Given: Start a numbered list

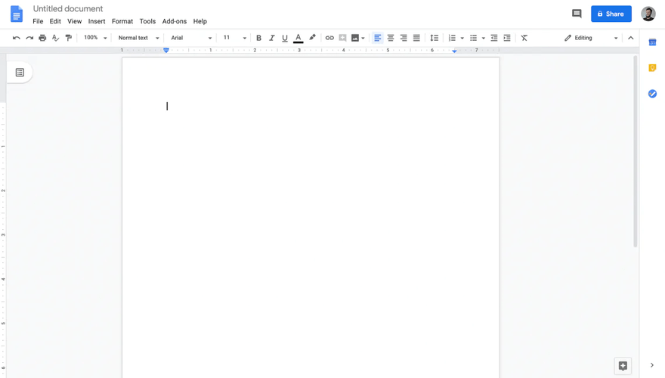Looking at the screenshot, I should 452,38.
